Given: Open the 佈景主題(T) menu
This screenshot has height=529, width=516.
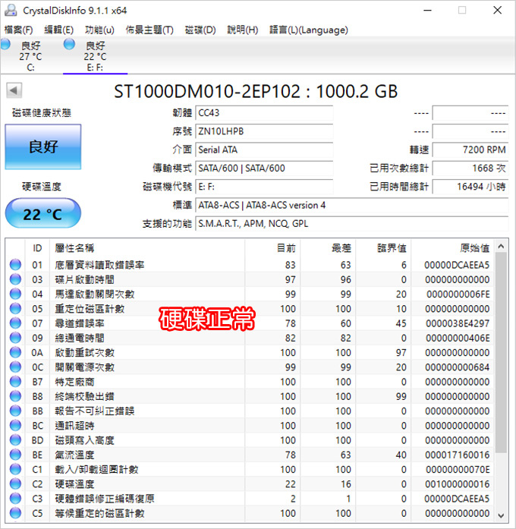Looking at the screenshot, I should (x=149, y=30).
